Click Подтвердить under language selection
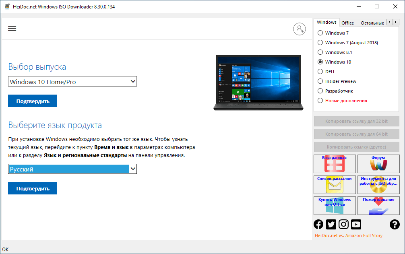405x254 pixels. (33, 188)
